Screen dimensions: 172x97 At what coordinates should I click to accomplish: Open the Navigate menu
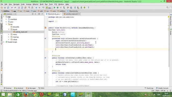(16, 4)
